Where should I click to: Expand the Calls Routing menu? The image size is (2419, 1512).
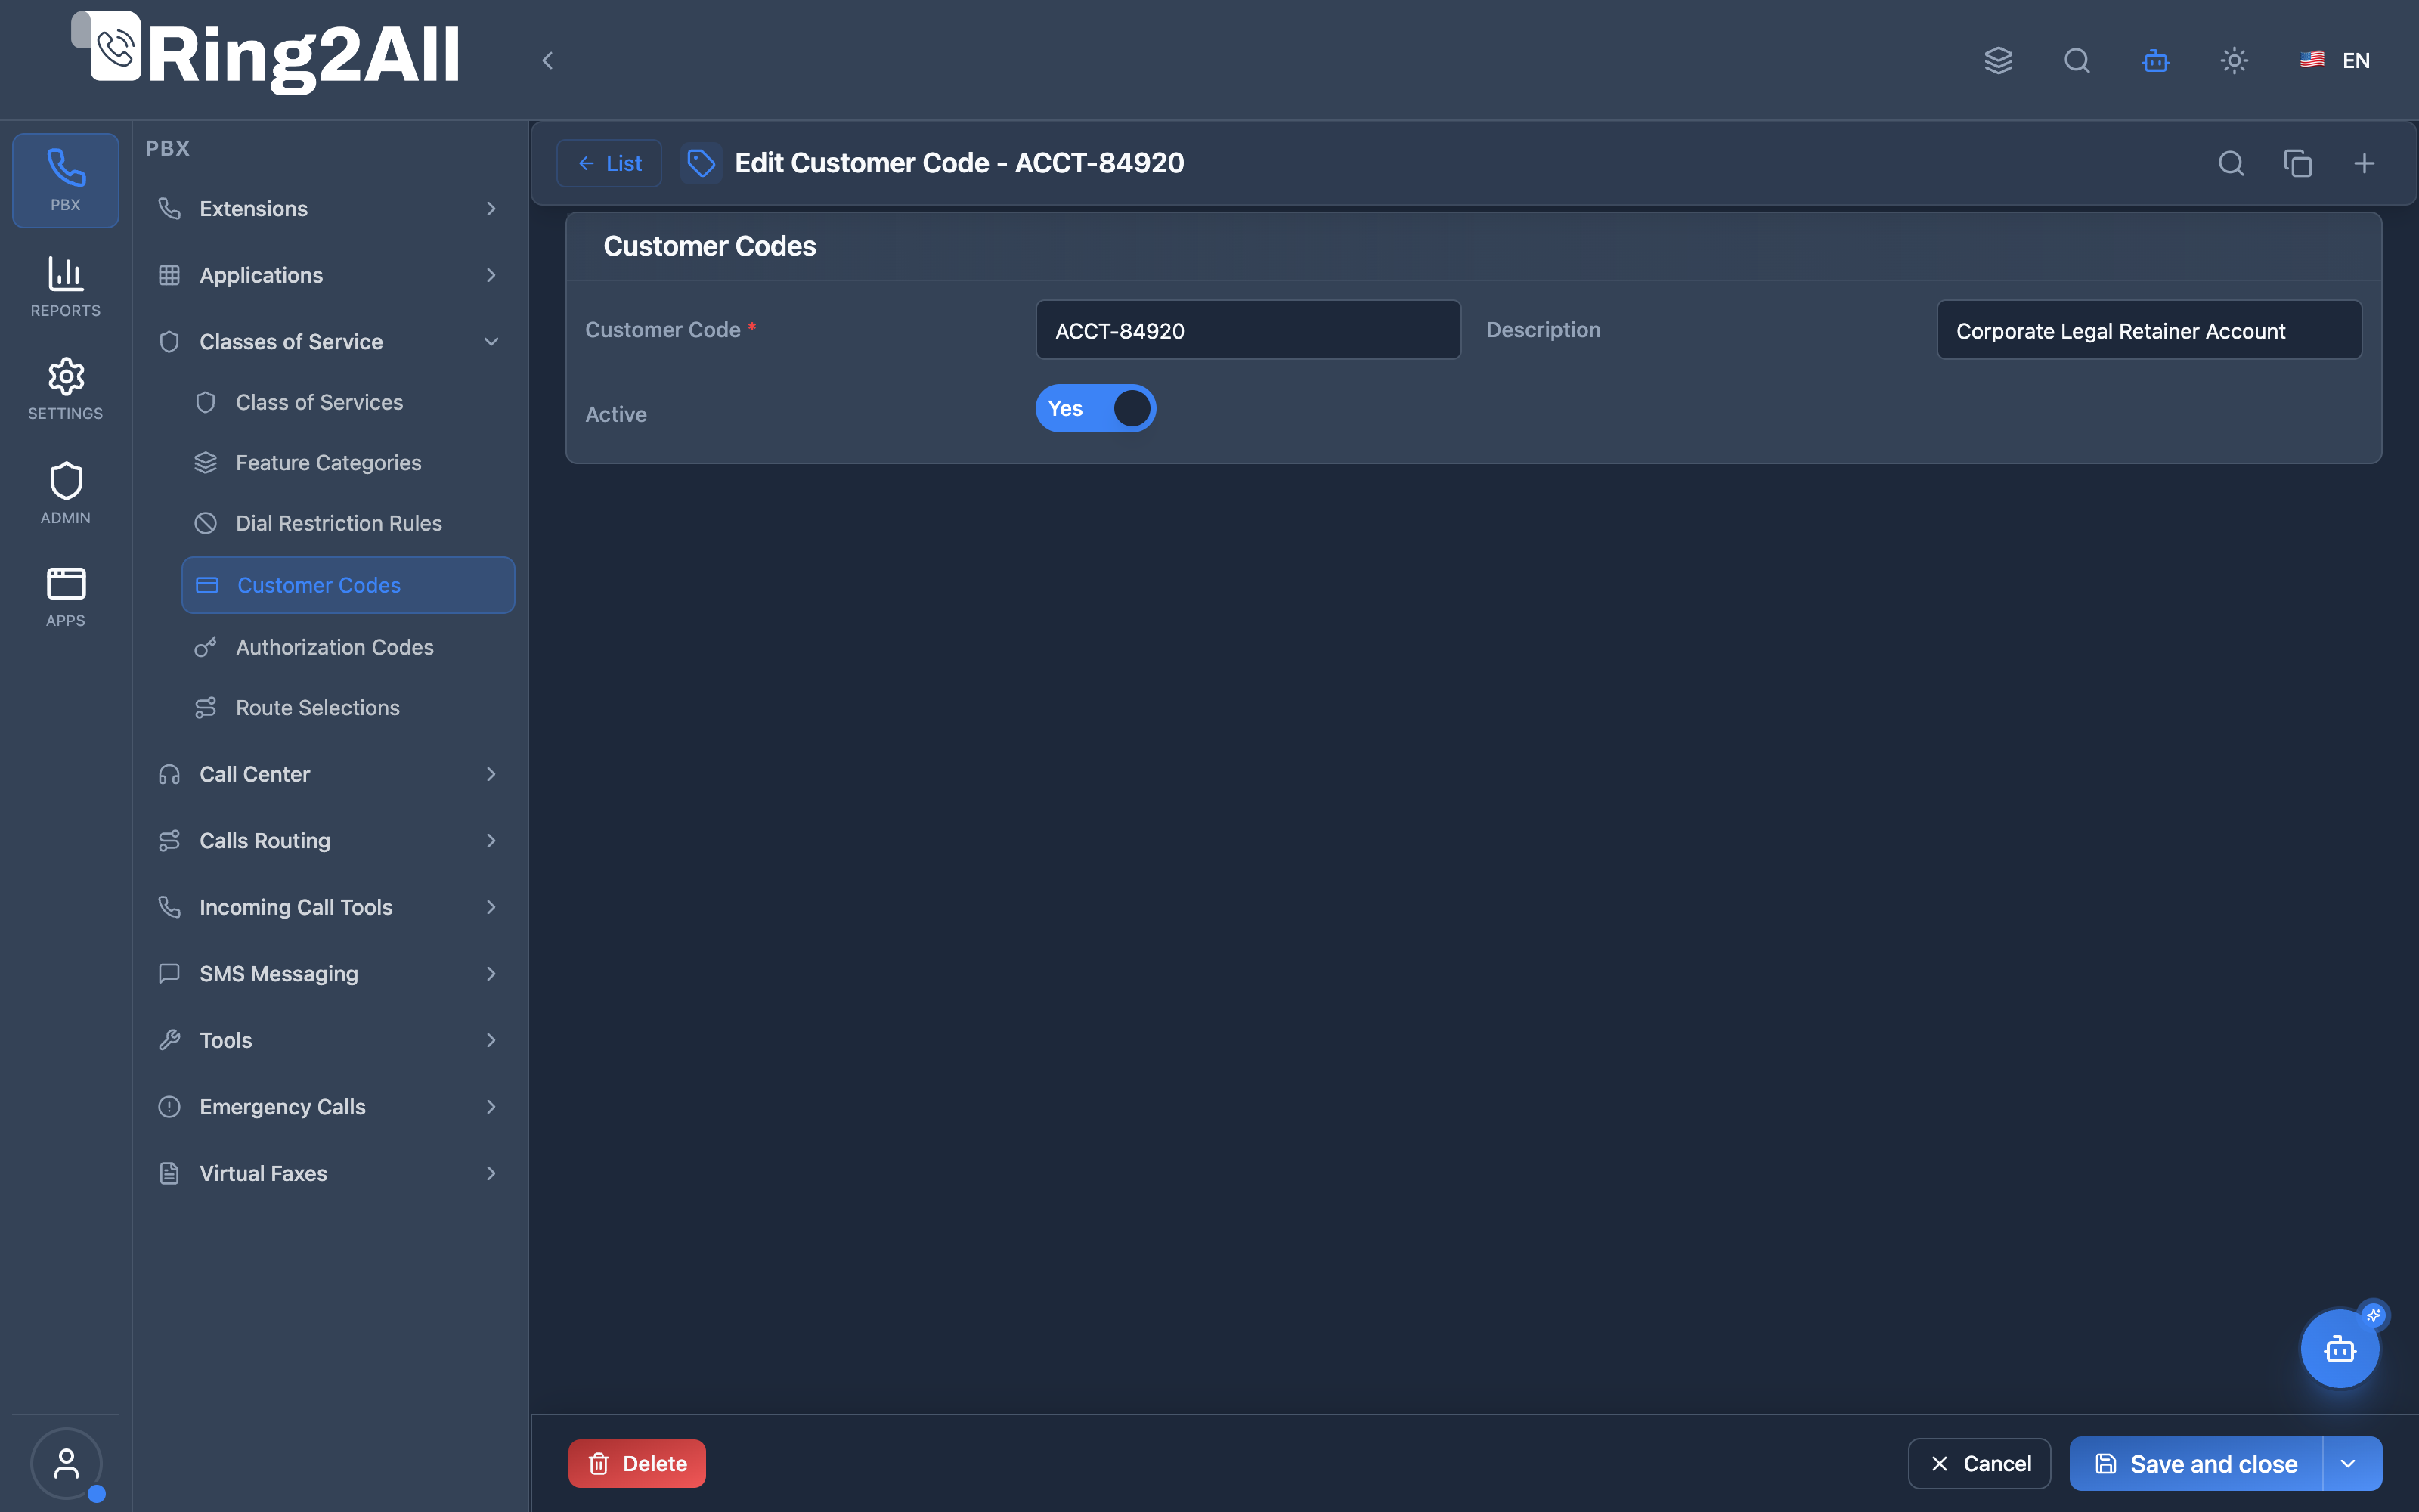pyautogui.click(x=328, y=841)
